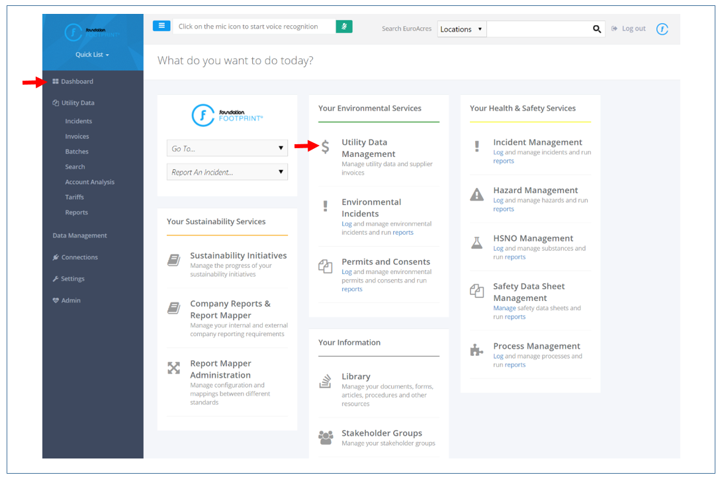Click the info icon in top right corner
This screenshot has width=722, height=479.
point(662,29)
